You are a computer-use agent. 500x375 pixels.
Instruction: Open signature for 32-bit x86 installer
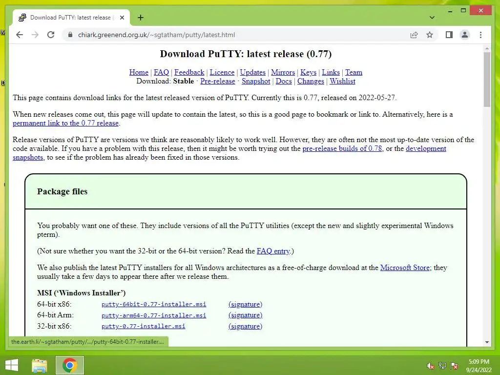click(x=245, y=326)
